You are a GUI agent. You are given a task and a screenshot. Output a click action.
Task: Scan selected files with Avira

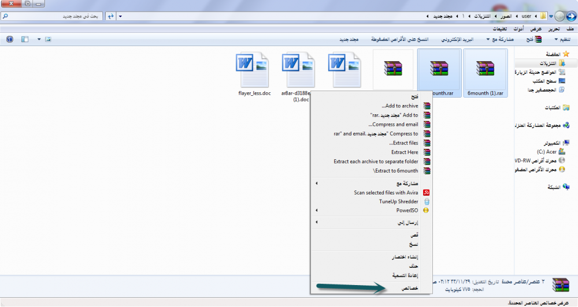(x=386, y=193)
